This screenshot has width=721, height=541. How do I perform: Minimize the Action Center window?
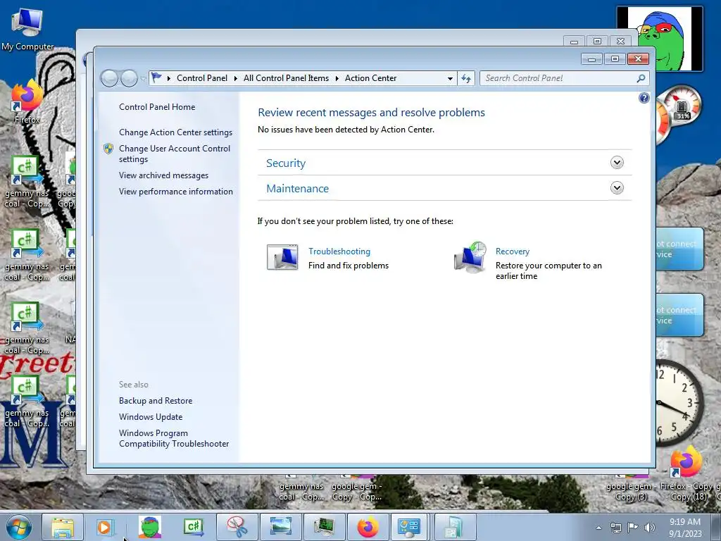click(x=591, y=59)
